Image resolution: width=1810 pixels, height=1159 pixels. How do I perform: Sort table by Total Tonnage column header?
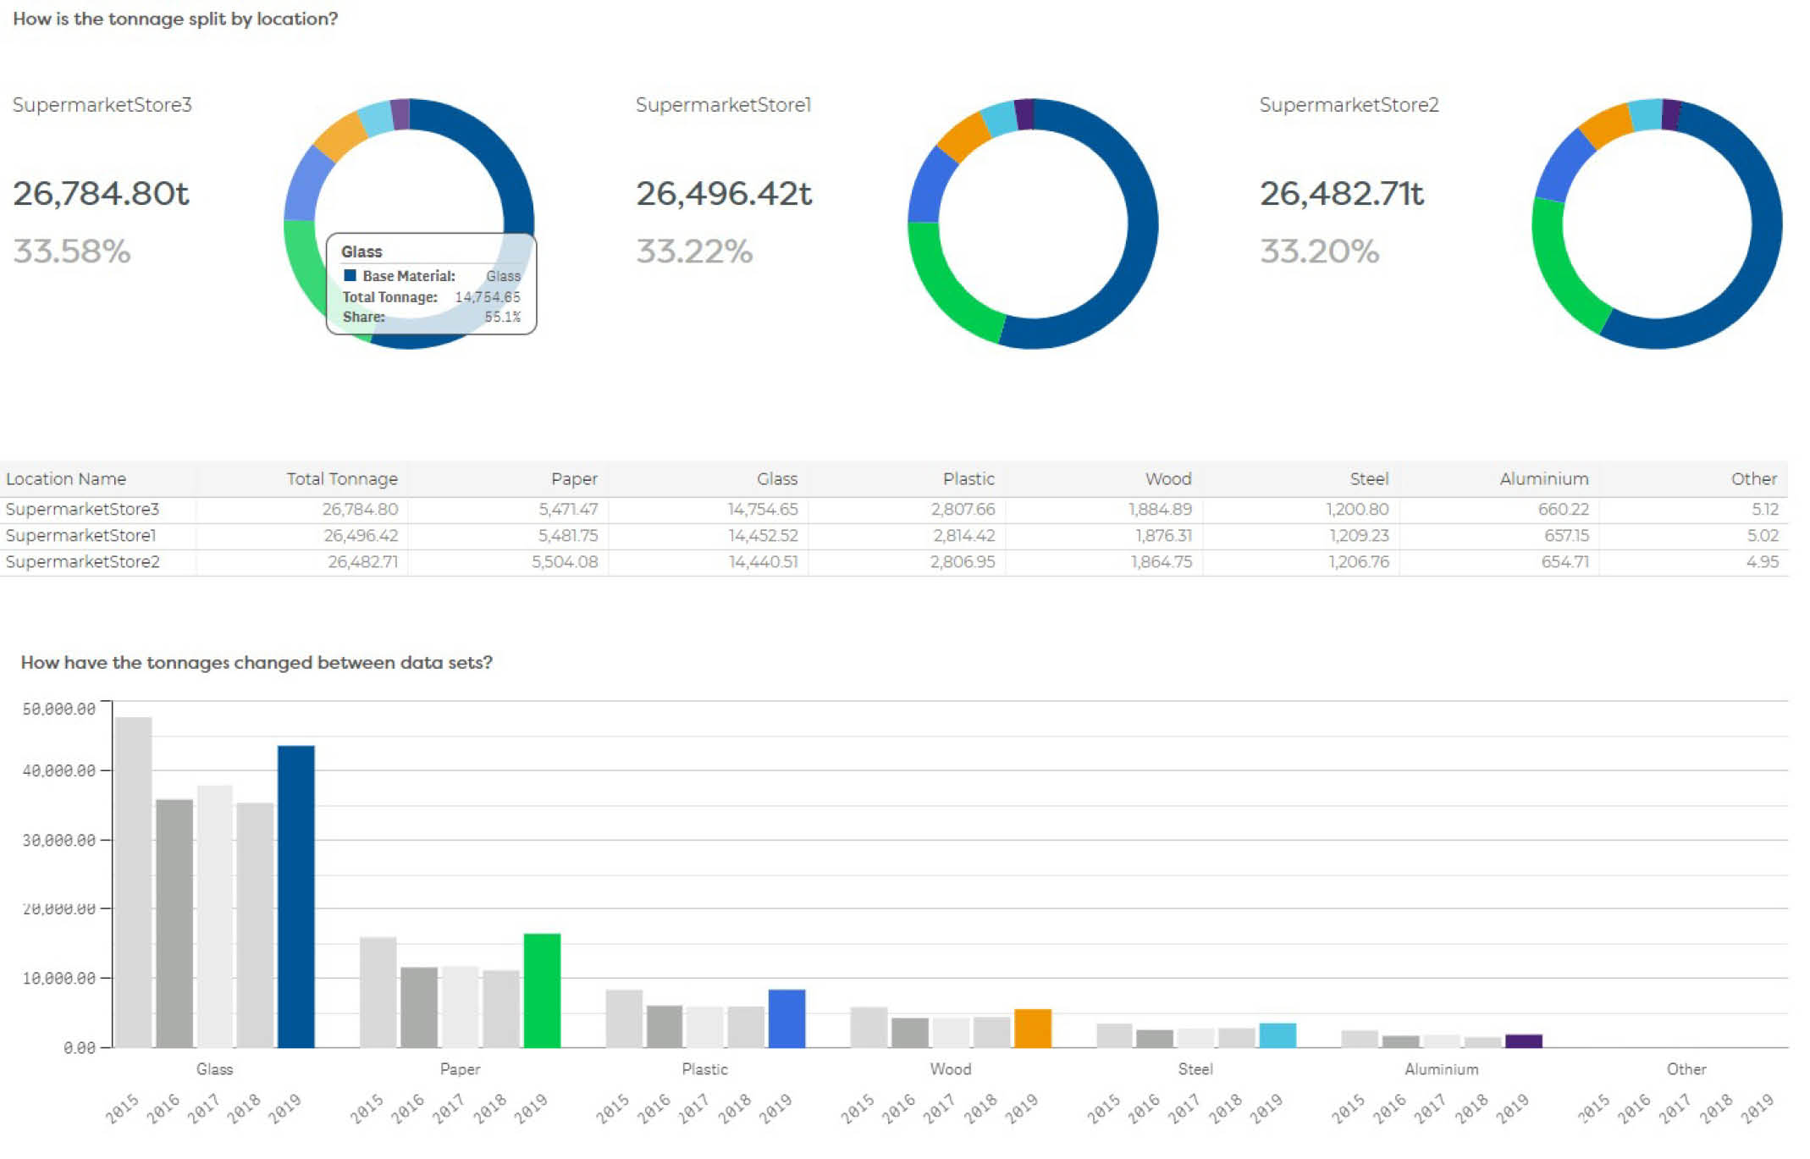point(341,478)
